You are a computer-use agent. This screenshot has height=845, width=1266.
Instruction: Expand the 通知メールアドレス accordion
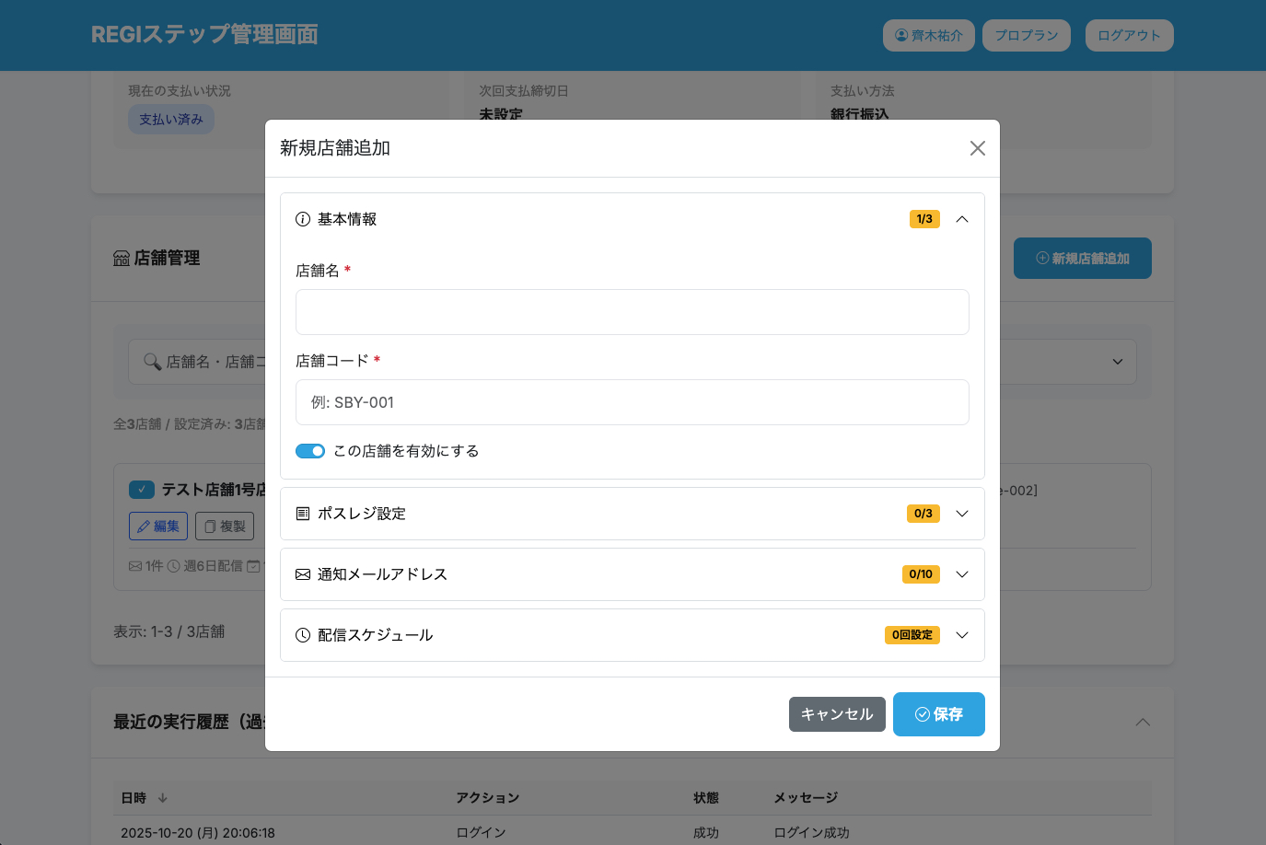coord(962,574)
